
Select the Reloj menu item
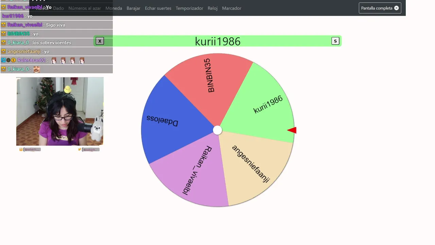click(x=213, y=8)
